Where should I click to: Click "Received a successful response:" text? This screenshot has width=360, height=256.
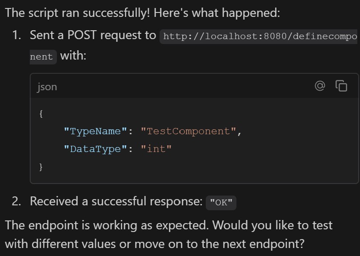[x=116, y=201]
